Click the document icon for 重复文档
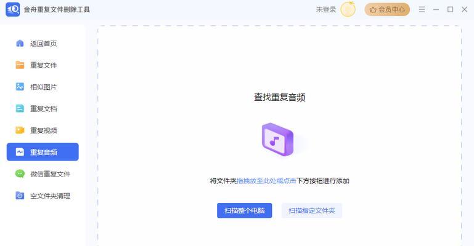This screenshot has height=246, width=474. [20, 108]
